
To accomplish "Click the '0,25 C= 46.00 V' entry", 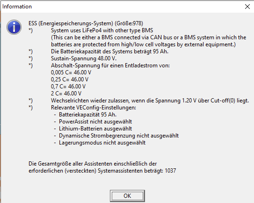I will (x=70, y=80).
